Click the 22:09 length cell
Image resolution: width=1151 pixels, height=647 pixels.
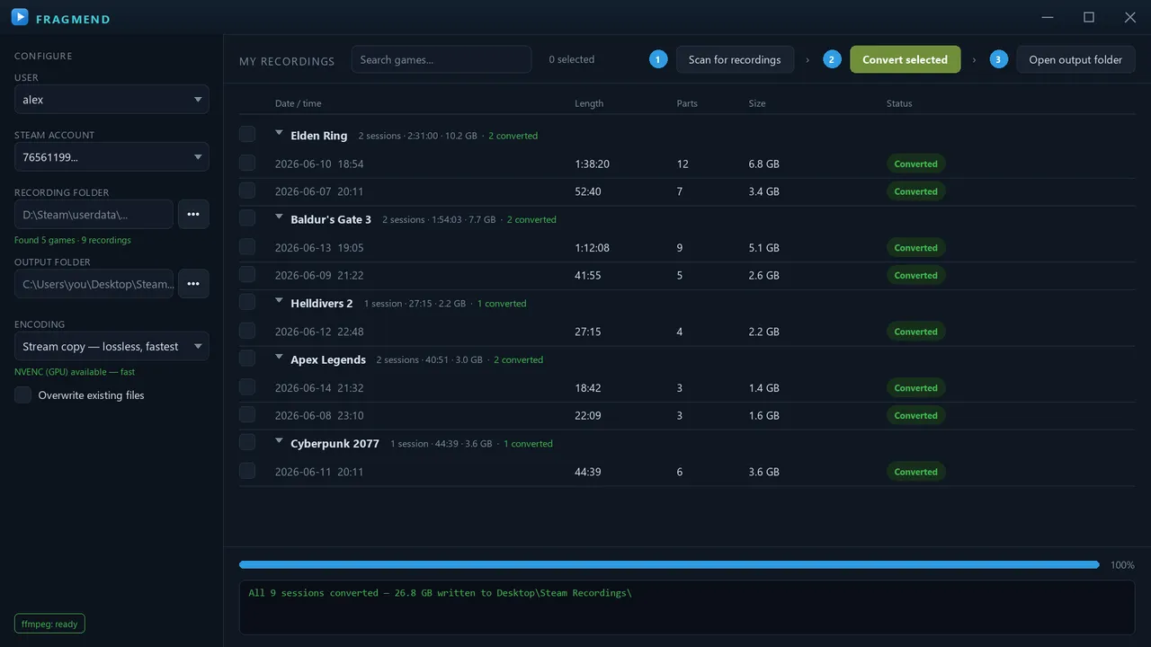tap(588, 415)
